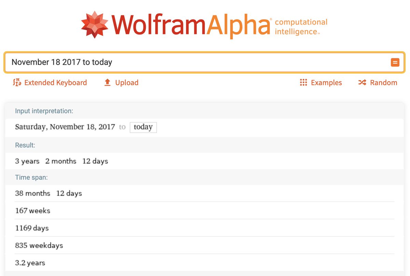The image size is (410, 276).
Task: Click the '3.2 years' row
Action: pos(204,263)
